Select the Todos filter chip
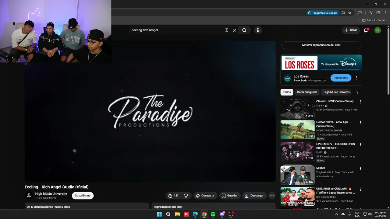This screenshot has width=390, height=219. [x=287, y=92]
